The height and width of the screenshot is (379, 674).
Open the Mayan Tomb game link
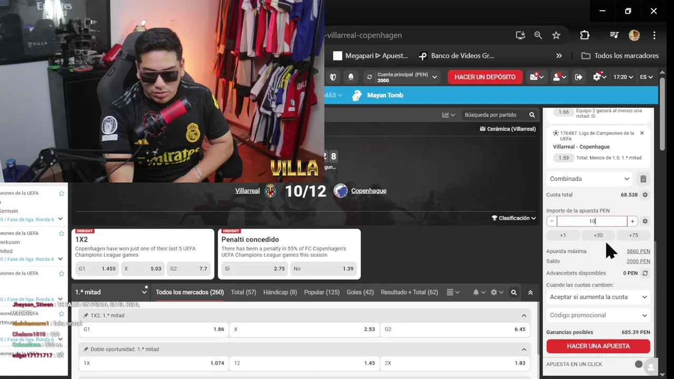click(x=378, y=95)
